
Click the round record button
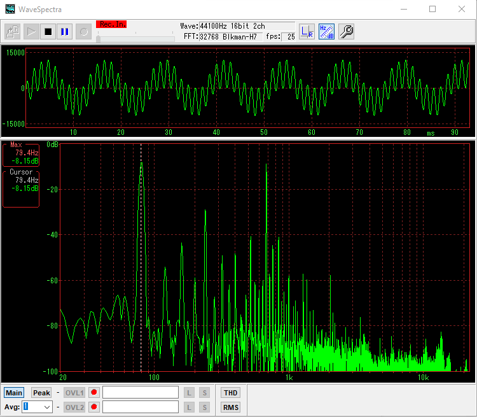coord(84,31)
